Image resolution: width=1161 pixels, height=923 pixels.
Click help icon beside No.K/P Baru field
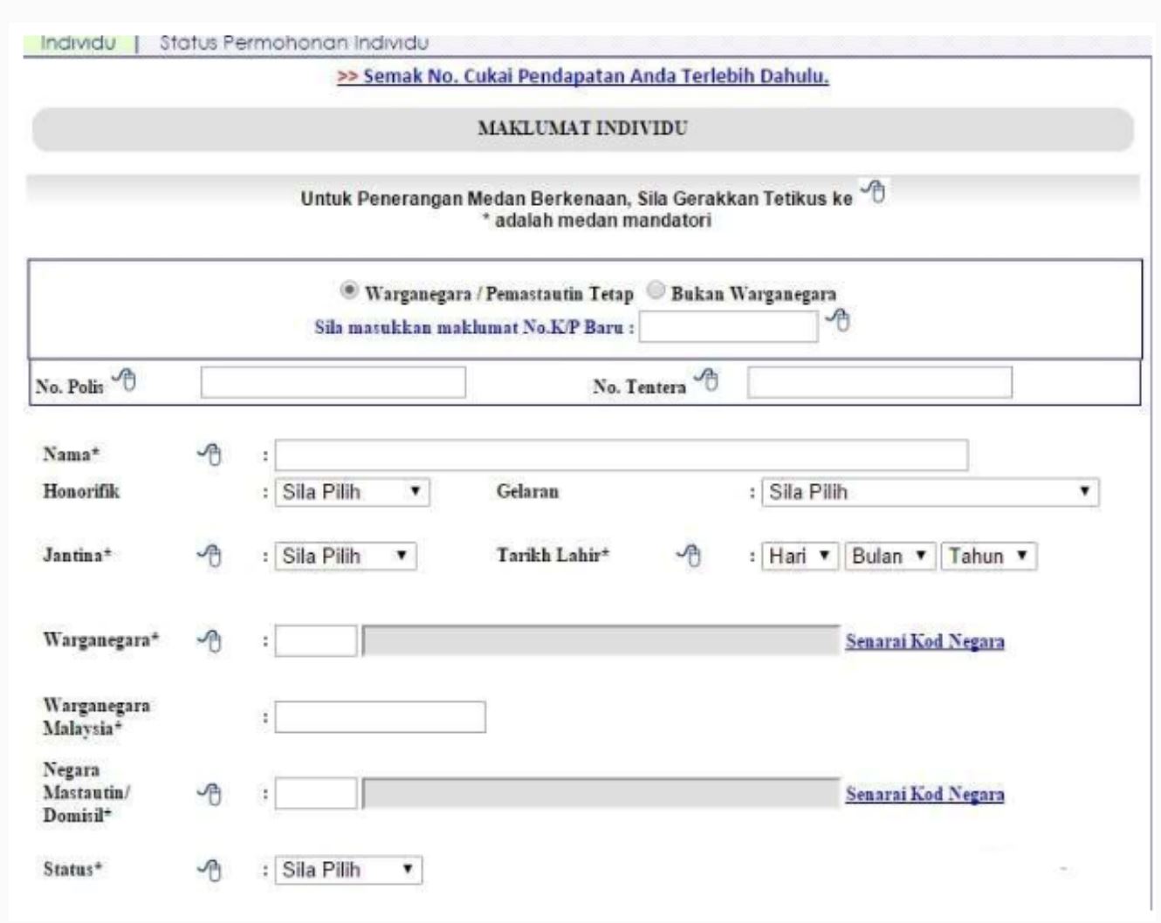pyautogui.click(x=838, y=322)
